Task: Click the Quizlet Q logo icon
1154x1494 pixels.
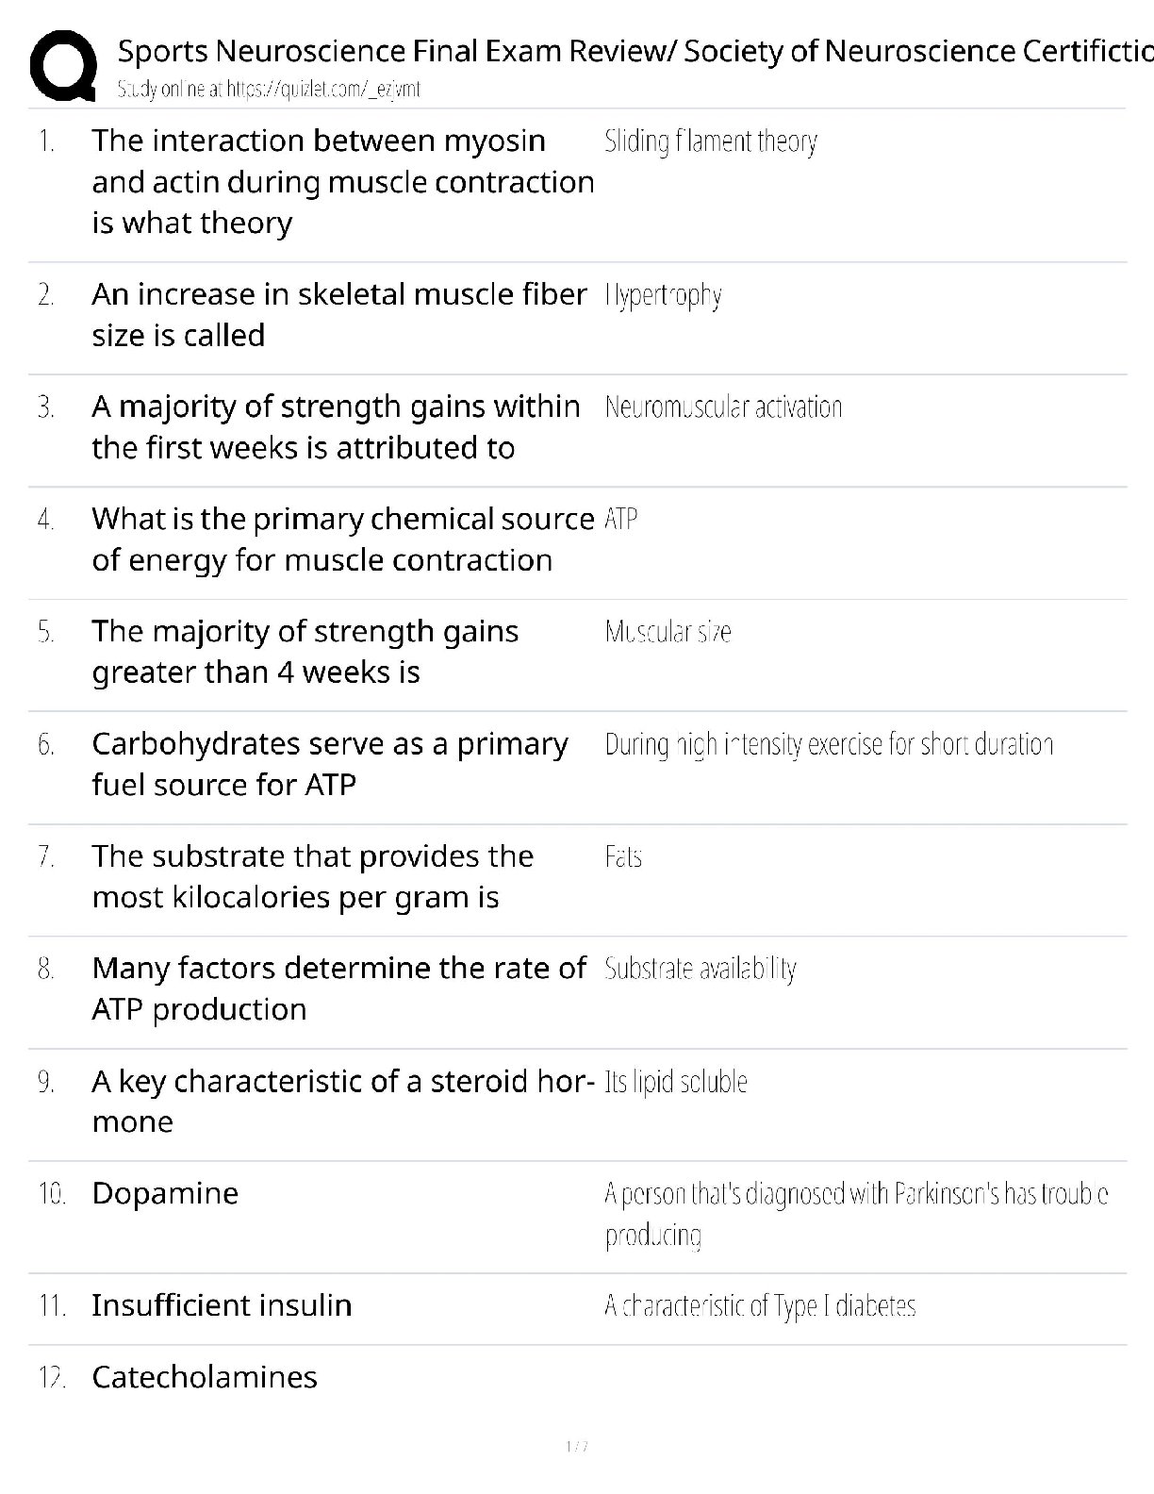Action: (63, 66)
